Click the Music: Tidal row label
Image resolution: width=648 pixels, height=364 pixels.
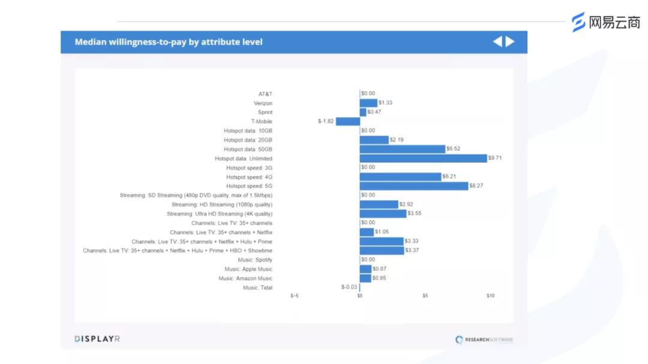click(257, 288)
